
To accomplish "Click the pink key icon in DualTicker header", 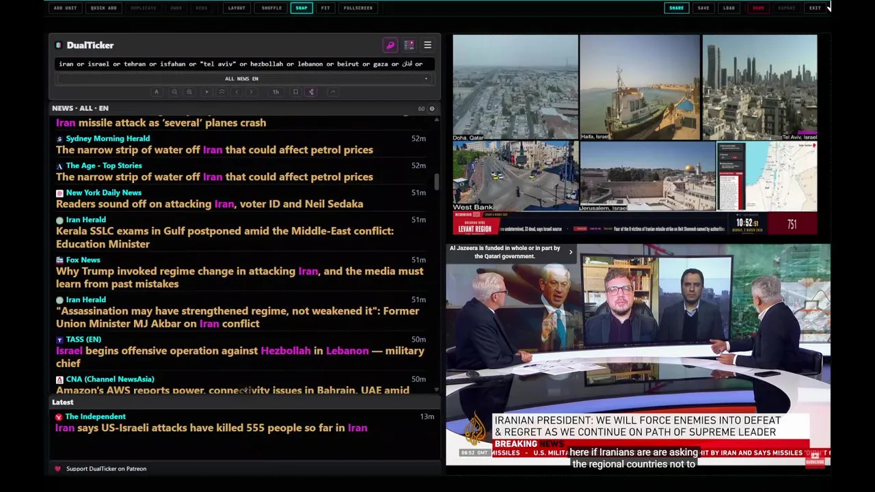I will tap(390, 45).
